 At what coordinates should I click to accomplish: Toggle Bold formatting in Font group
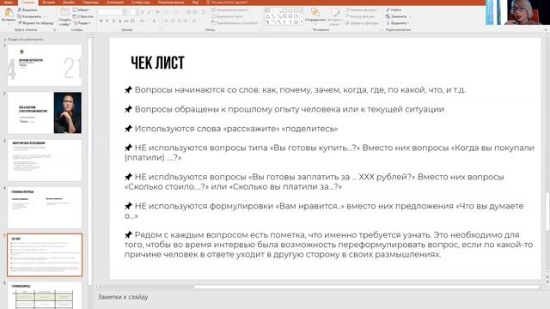point(101,21)
